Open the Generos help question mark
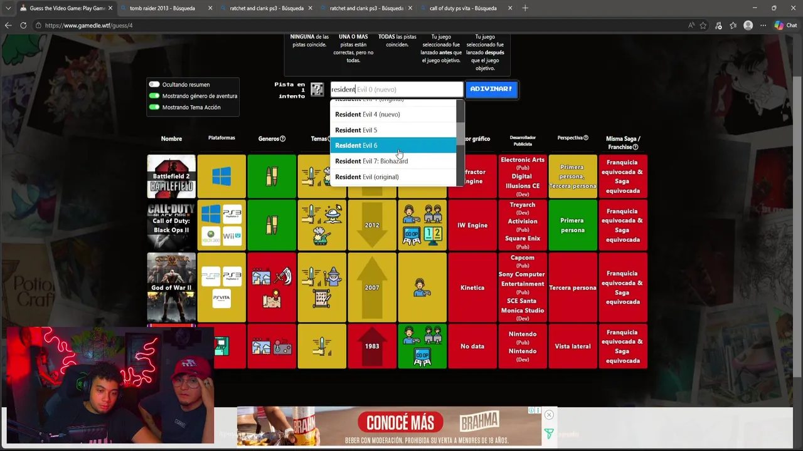The height and width of the screenshot is (451, 803). [282, 138]
